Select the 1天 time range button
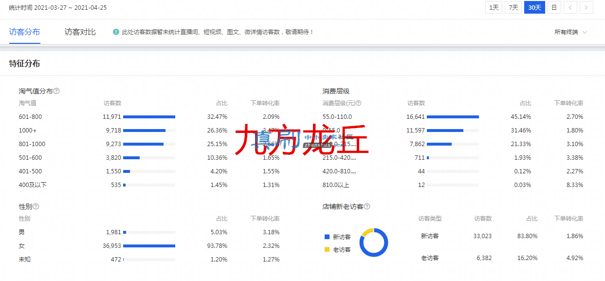Screen dimensions: 605x281 pos(494,7)
